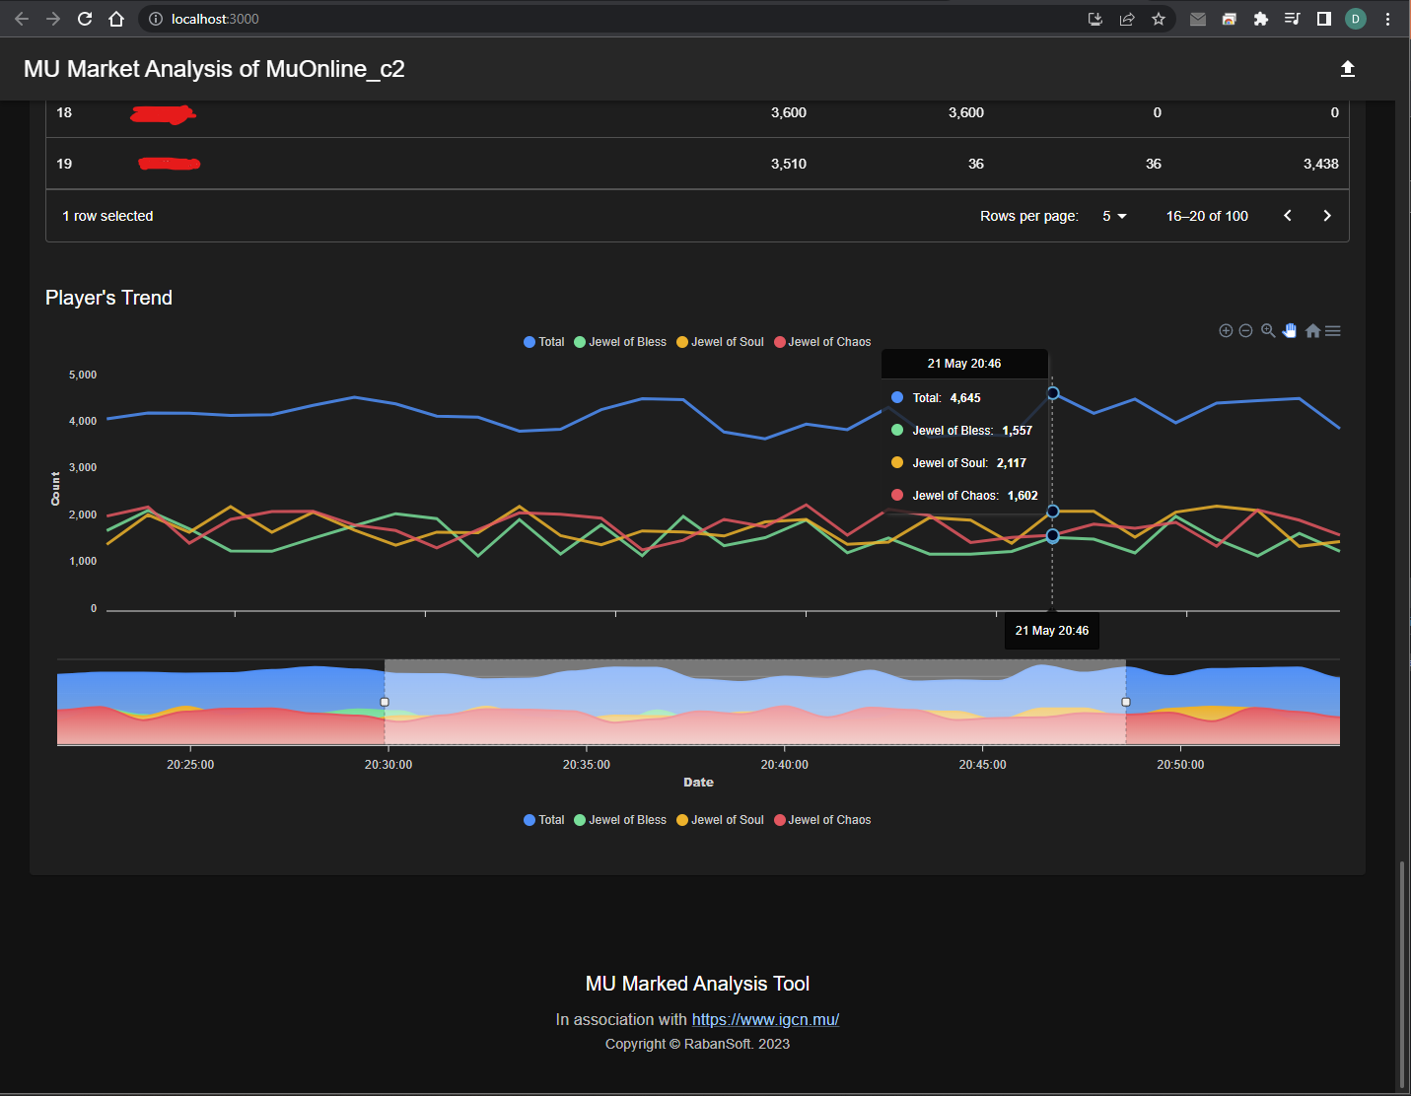The width and height of the screenshot is (1411, 1096).
Task: Click the page vertical scrollbar thumb
Action: (x=1401, y=976)
